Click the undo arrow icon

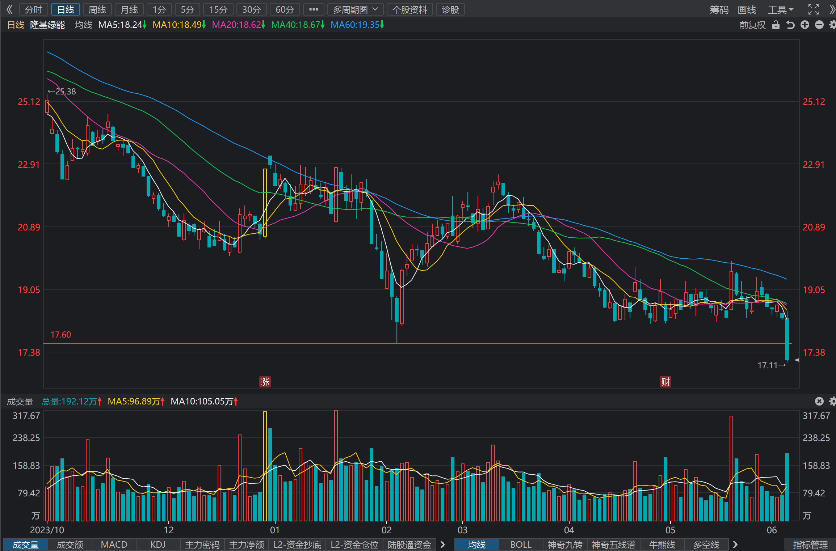(x=790, y=25)
